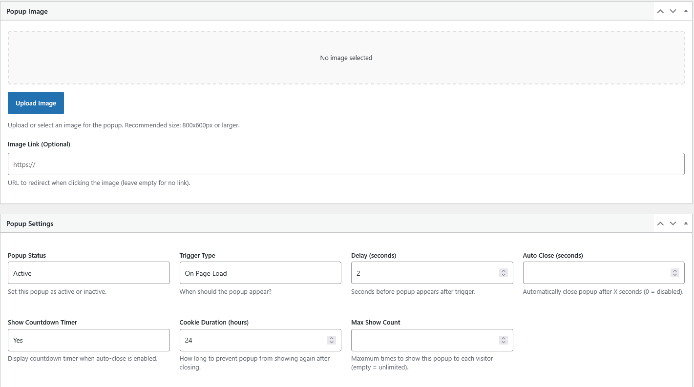This screenshot has width=694, height=387.
Task: Focus the Image Link URL field
Action: [346, 164]
